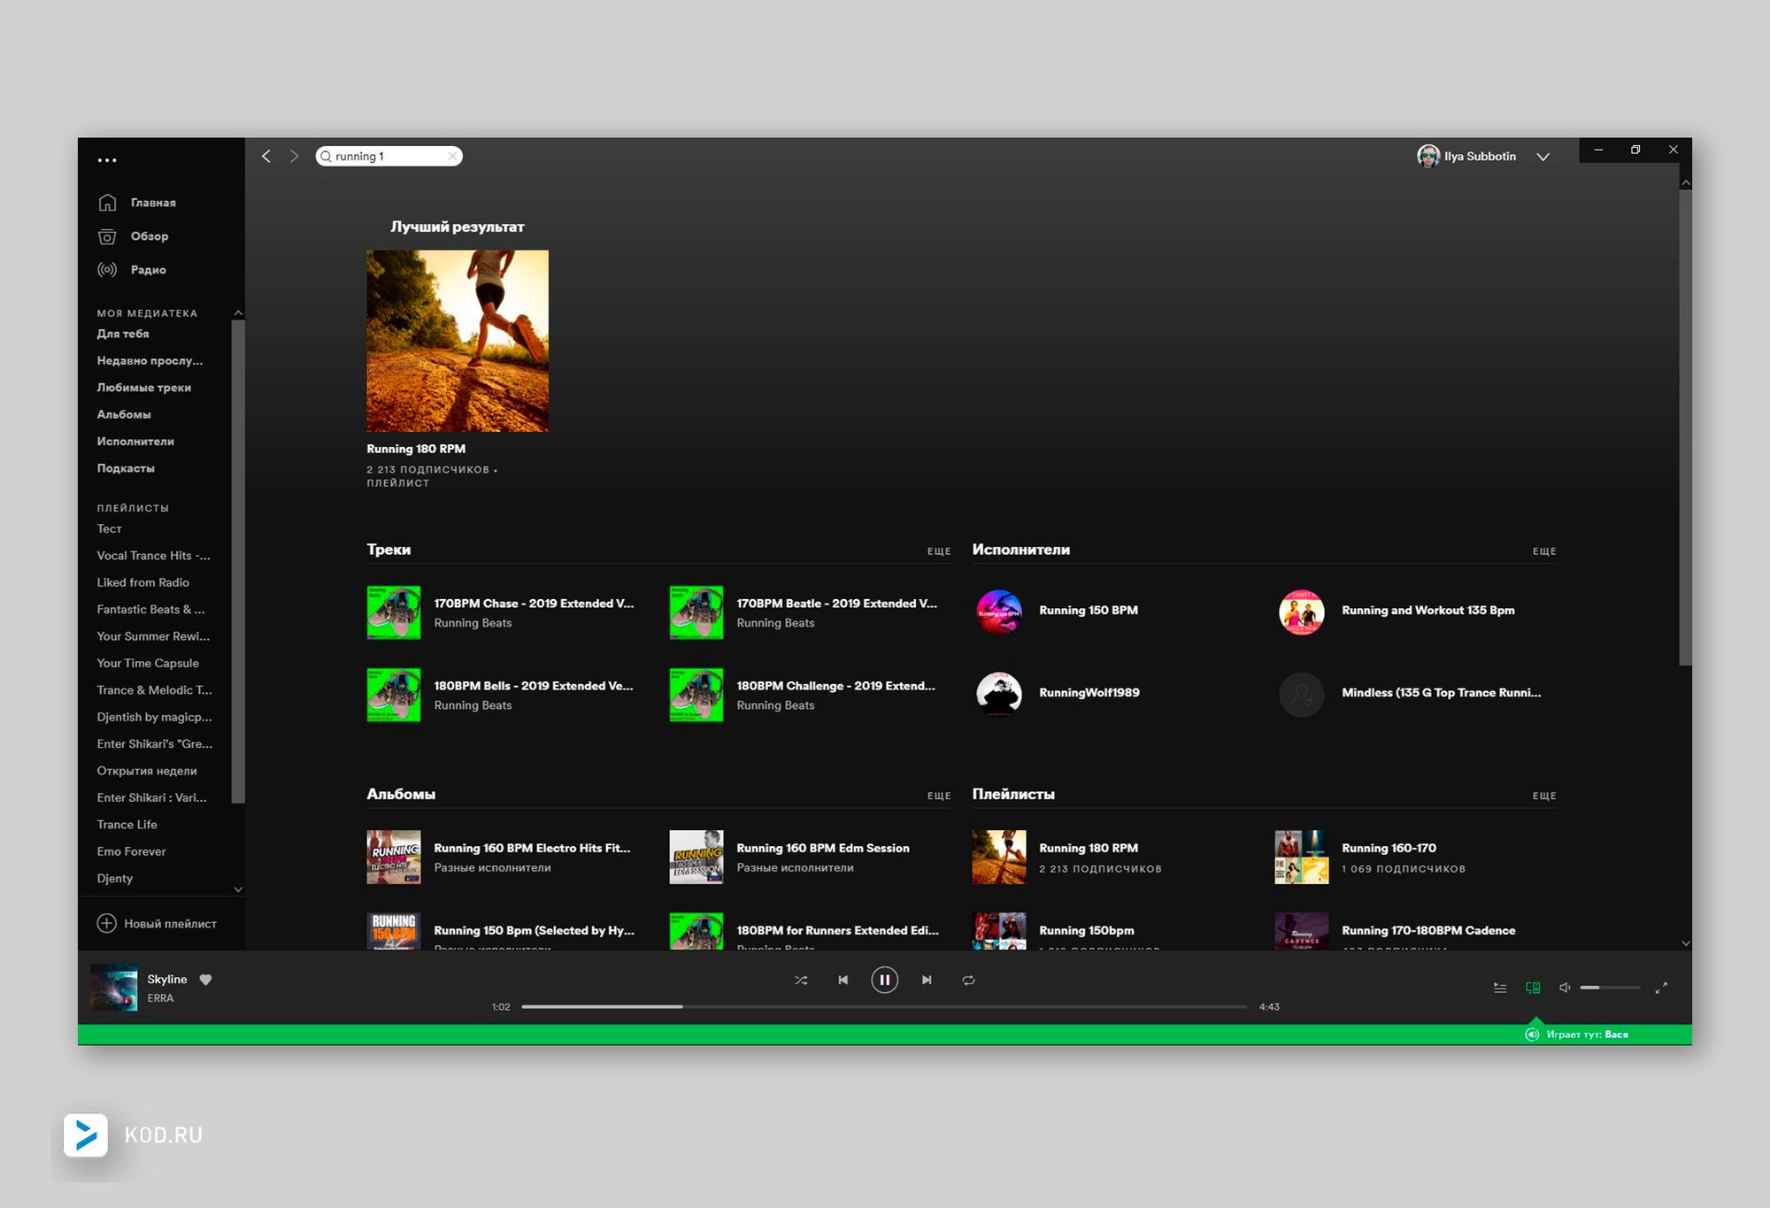Click main content vertical scrollbar
The width and height of the screenshot is (1770, 1208).
coord(1685,427)
